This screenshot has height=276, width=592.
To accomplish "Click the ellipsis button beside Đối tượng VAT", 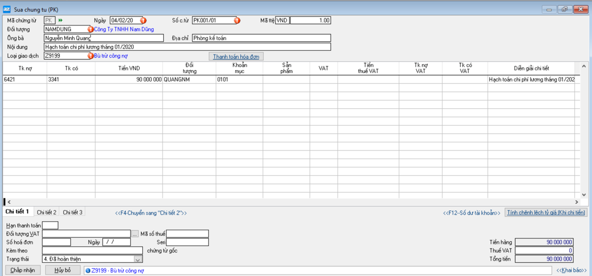I will tap(135, 234).
